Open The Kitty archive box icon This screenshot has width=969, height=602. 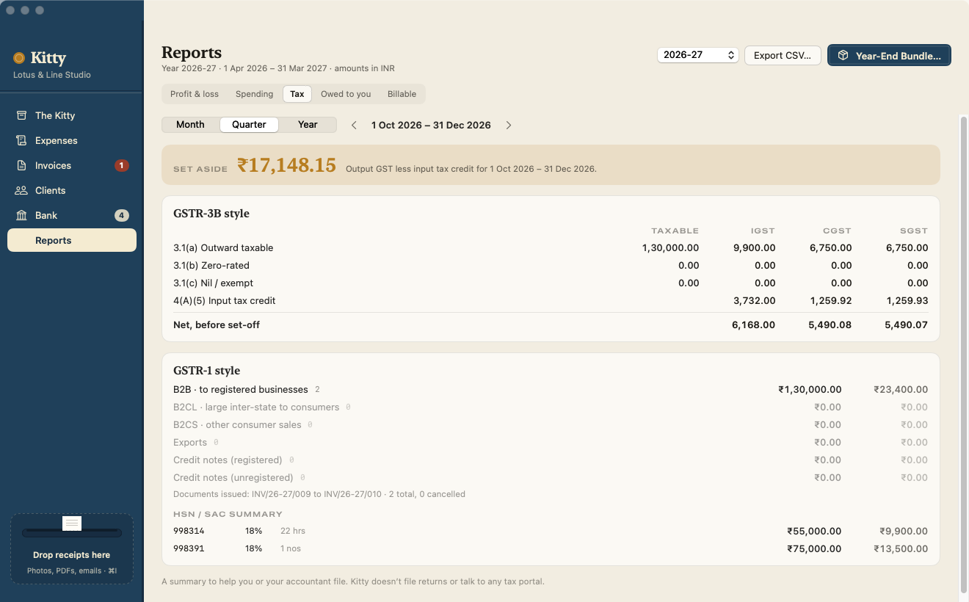[21, 115]
